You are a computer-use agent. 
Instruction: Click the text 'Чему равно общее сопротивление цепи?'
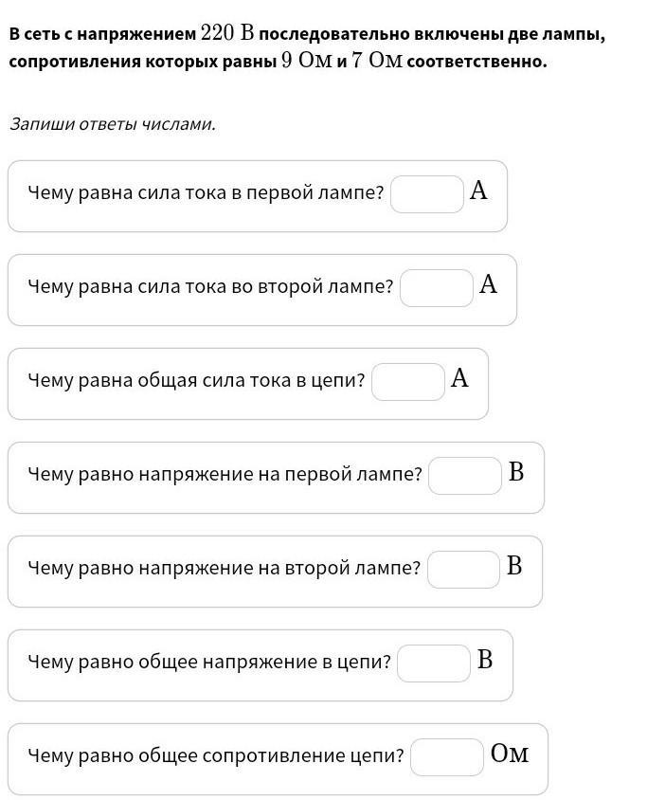point(215,756)
